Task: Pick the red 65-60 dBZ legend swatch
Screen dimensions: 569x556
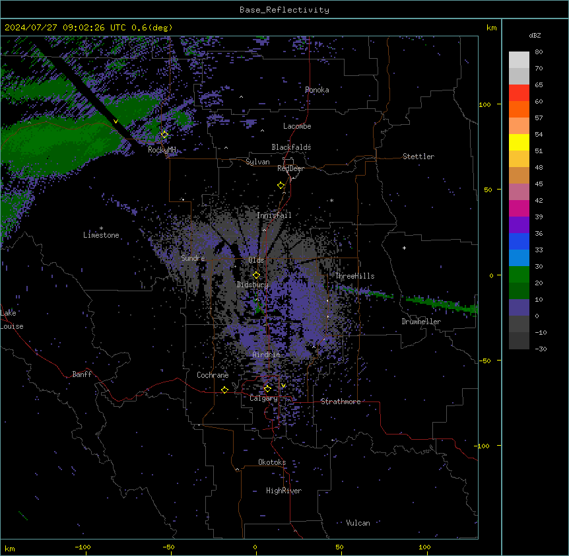Action: click(x=519, y=93)
